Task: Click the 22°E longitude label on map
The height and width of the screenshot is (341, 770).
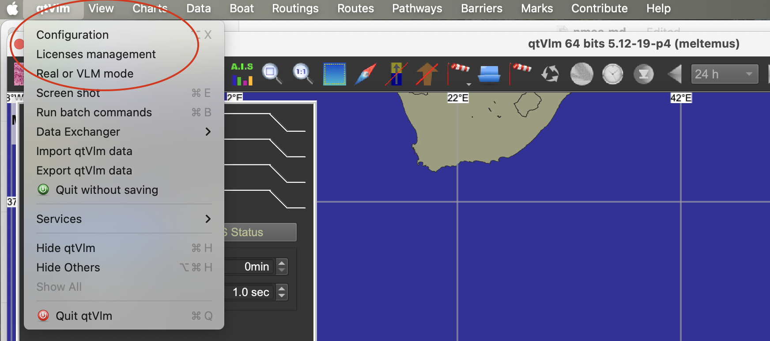Action: [x=458, y=98]
